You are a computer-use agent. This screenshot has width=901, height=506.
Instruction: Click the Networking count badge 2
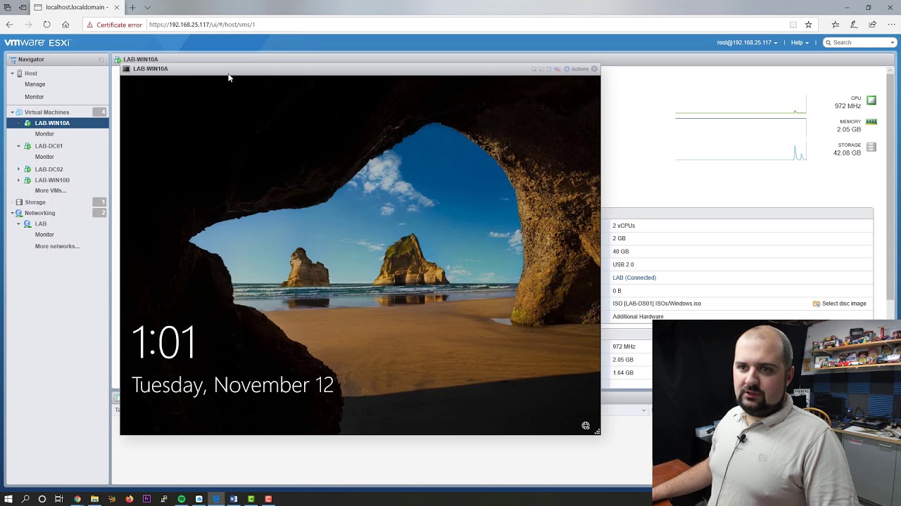tap(99, 213)
